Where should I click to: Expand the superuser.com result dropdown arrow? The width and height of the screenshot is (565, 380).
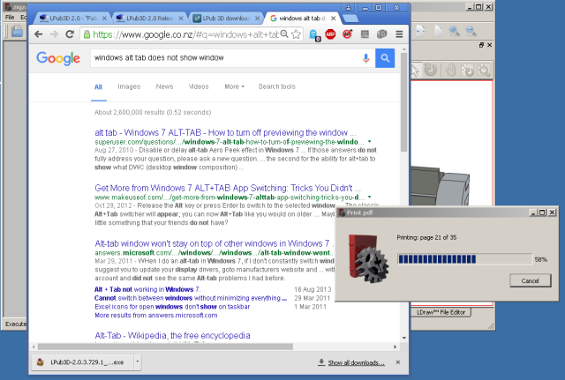pos(369,141)
